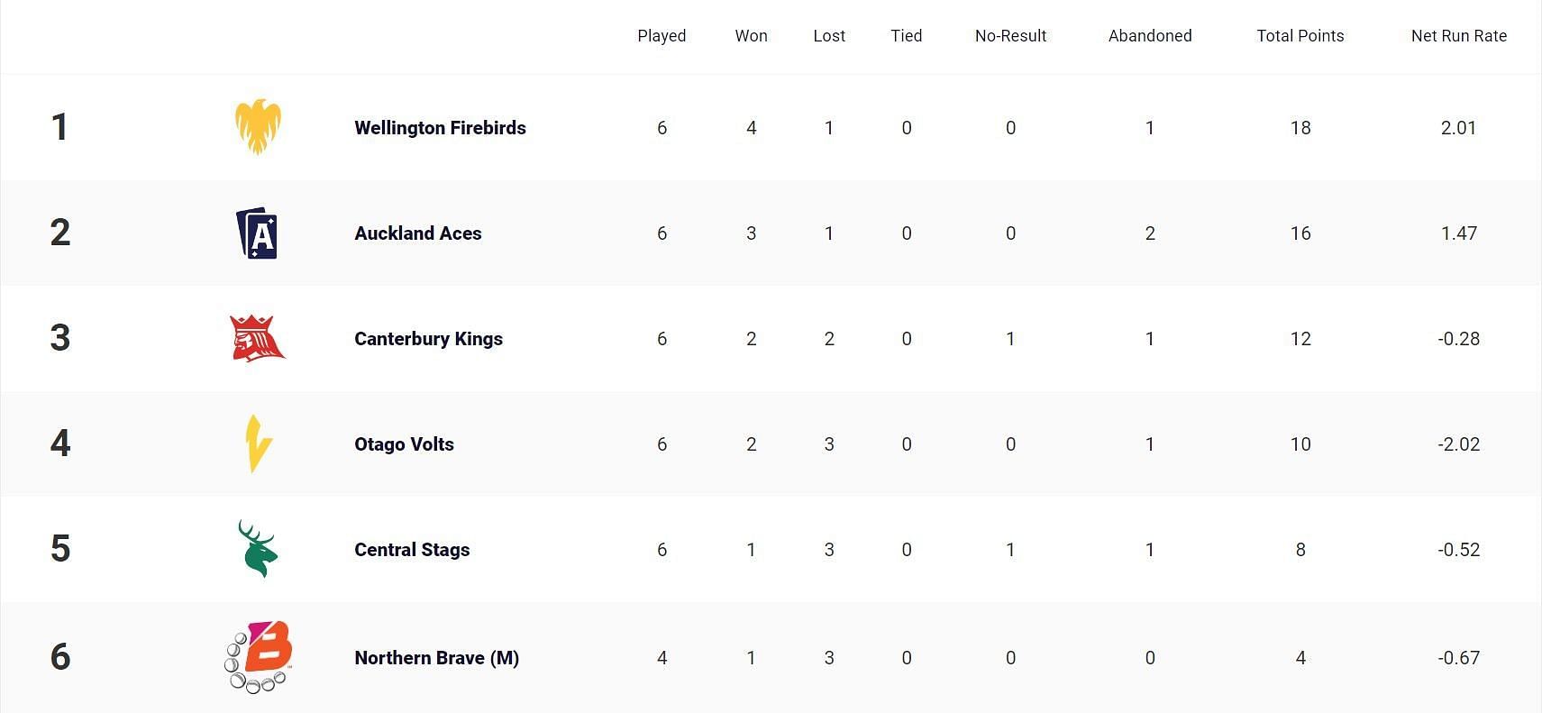
Task: Click the Auckland Aces playing card logo
Action: pyautogui.click(x=257, y=233)
